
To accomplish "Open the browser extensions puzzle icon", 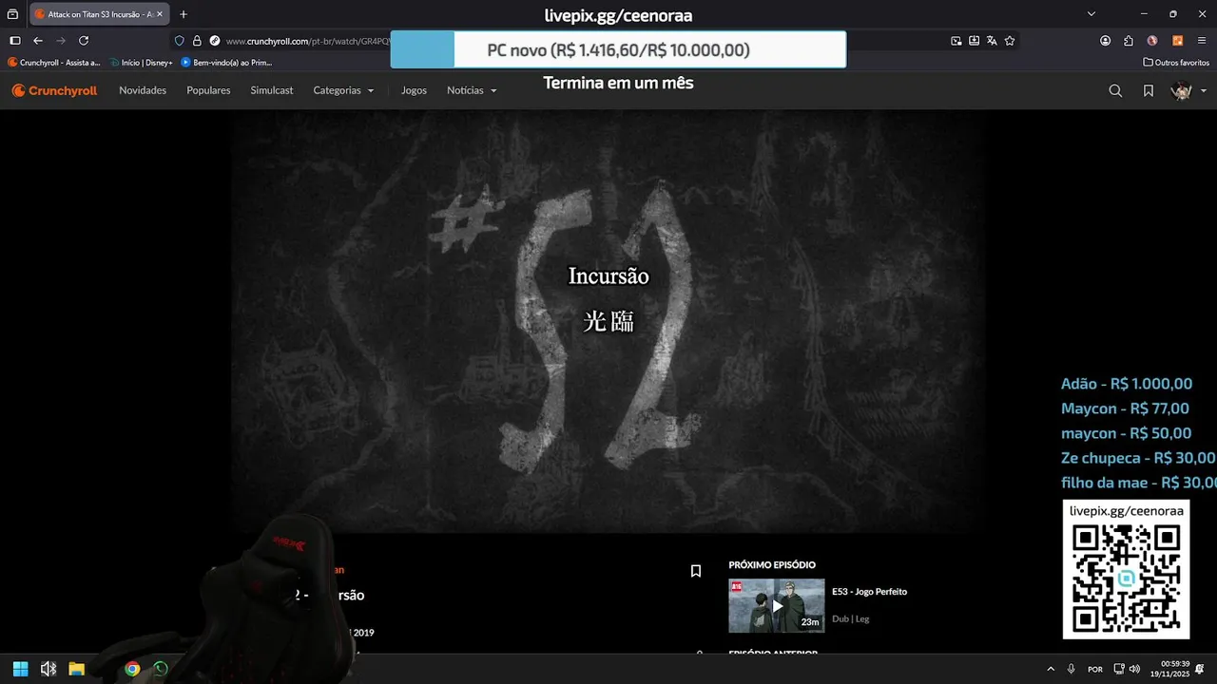I will [1129, 41].
